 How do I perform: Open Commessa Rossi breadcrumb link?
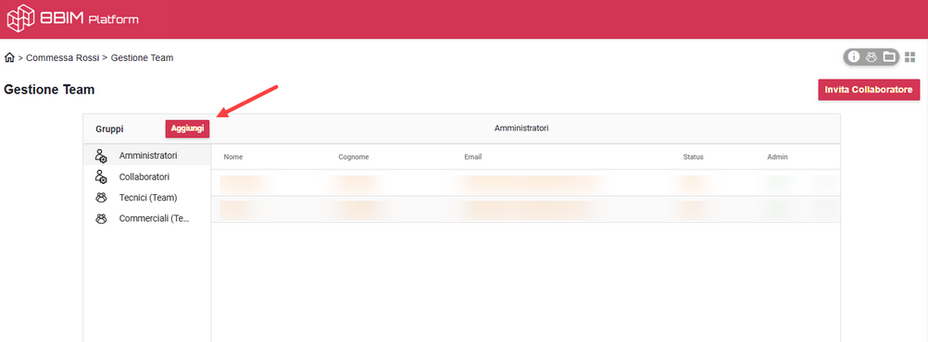62,58
